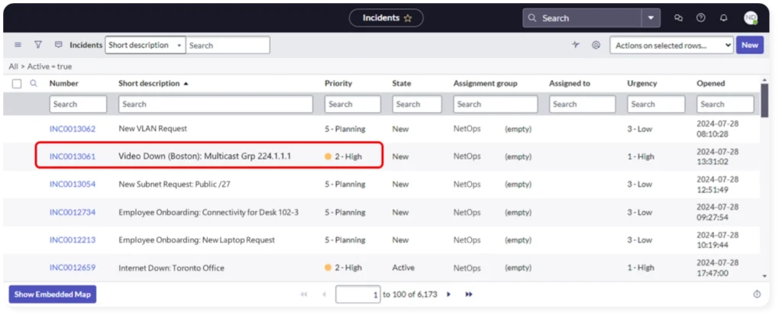Click the New incident button
The image size is (782, 318).
[x=749, y=45]
